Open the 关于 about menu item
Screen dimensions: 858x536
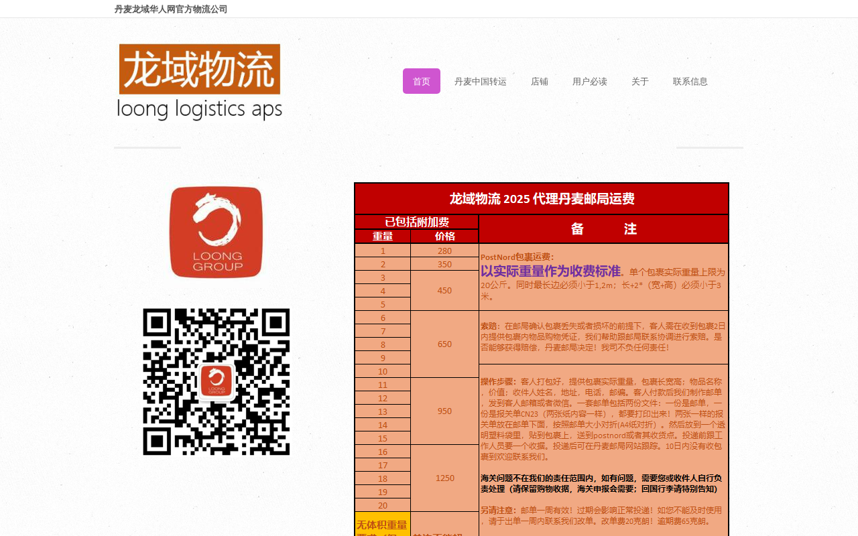[x=640, y=81]
